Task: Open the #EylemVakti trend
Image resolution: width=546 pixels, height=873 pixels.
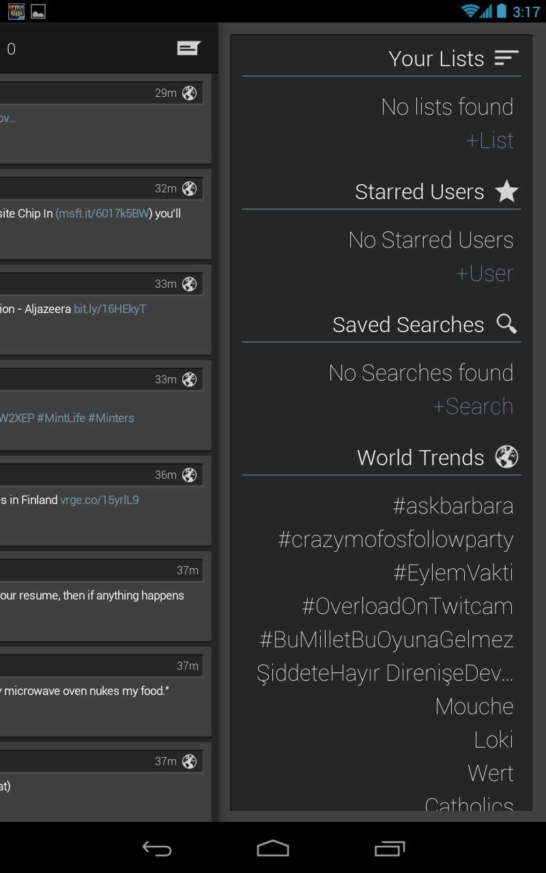Action: coord(453,573)
